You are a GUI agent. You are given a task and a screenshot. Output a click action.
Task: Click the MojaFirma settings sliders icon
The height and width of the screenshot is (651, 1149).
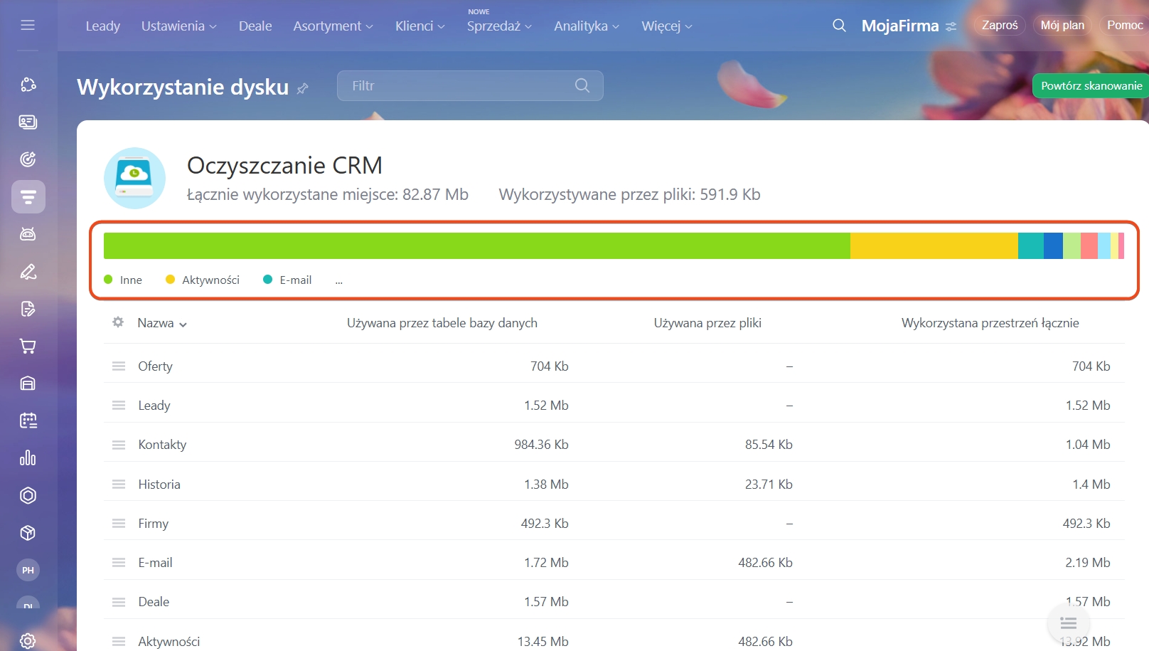pyautogui.click(x=951, y=26)
